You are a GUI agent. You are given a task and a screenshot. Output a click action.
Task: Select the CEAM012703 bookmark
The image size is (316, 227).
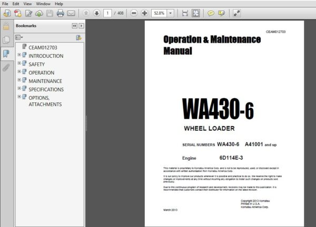pos(43,47)
